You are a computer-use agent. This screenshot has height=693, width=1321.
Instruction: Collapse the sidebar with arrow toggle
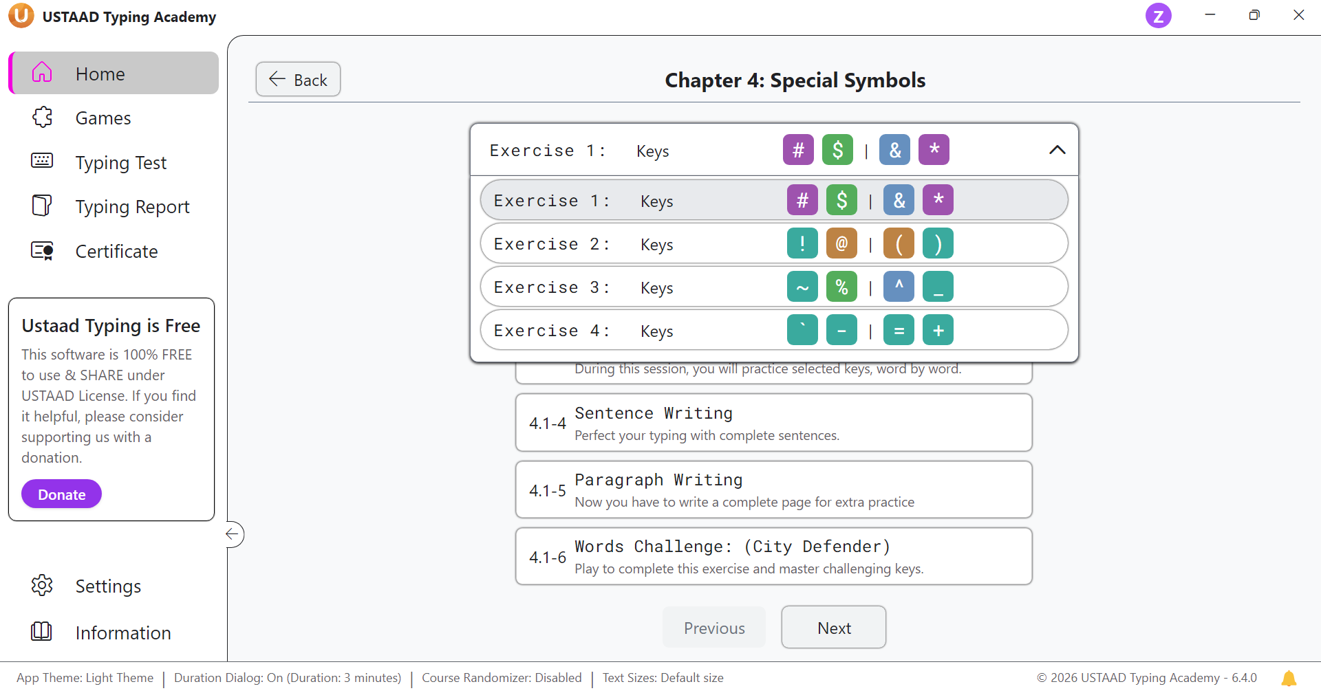coord(233,534)
